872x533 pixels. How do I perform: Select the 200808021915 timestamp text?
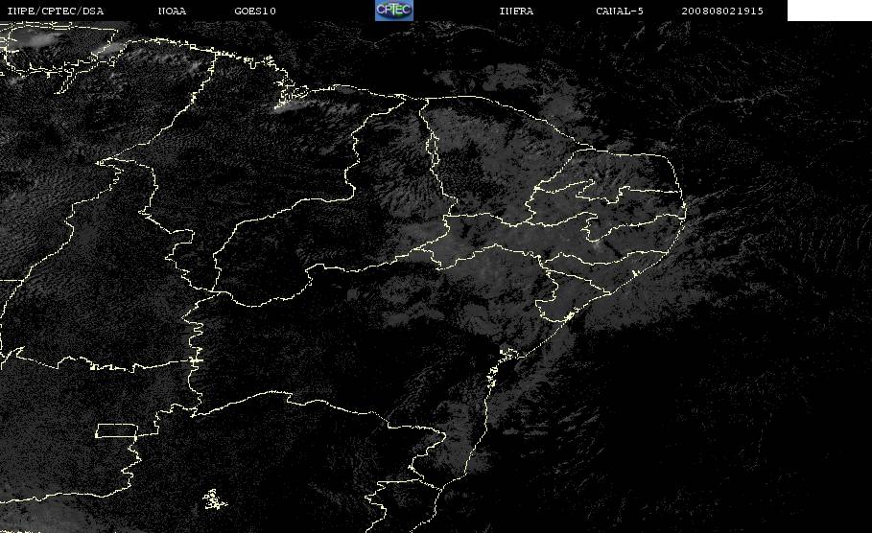point(722,11)
